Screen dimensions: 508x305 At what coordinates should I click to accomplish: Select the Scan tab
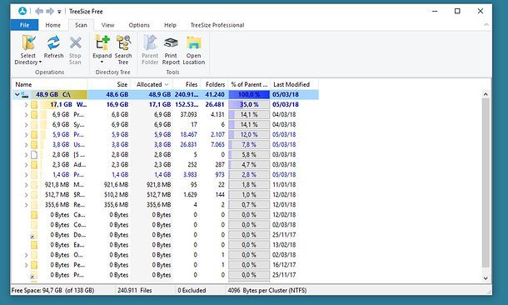click(81, 25)
